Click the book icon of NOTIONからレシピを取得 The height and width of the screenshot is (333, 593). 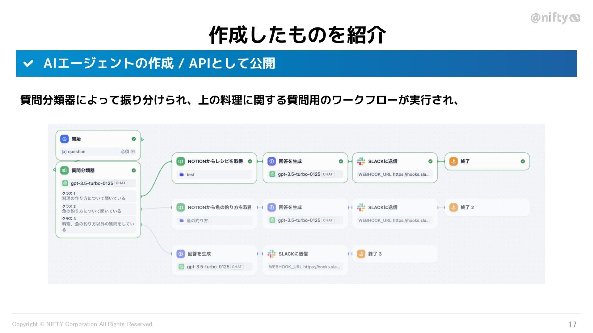(181, 161)
